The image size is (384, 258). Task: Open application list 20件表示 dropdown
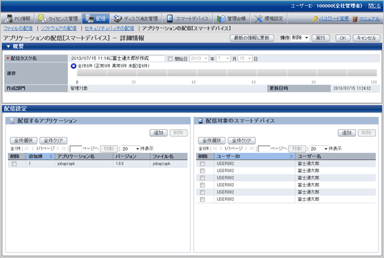pos(131,148)
